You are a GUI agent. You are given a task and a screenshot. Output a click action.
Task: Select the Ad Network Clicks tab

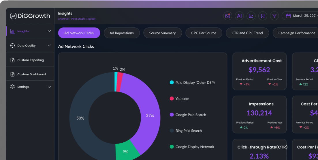point(79,33)
